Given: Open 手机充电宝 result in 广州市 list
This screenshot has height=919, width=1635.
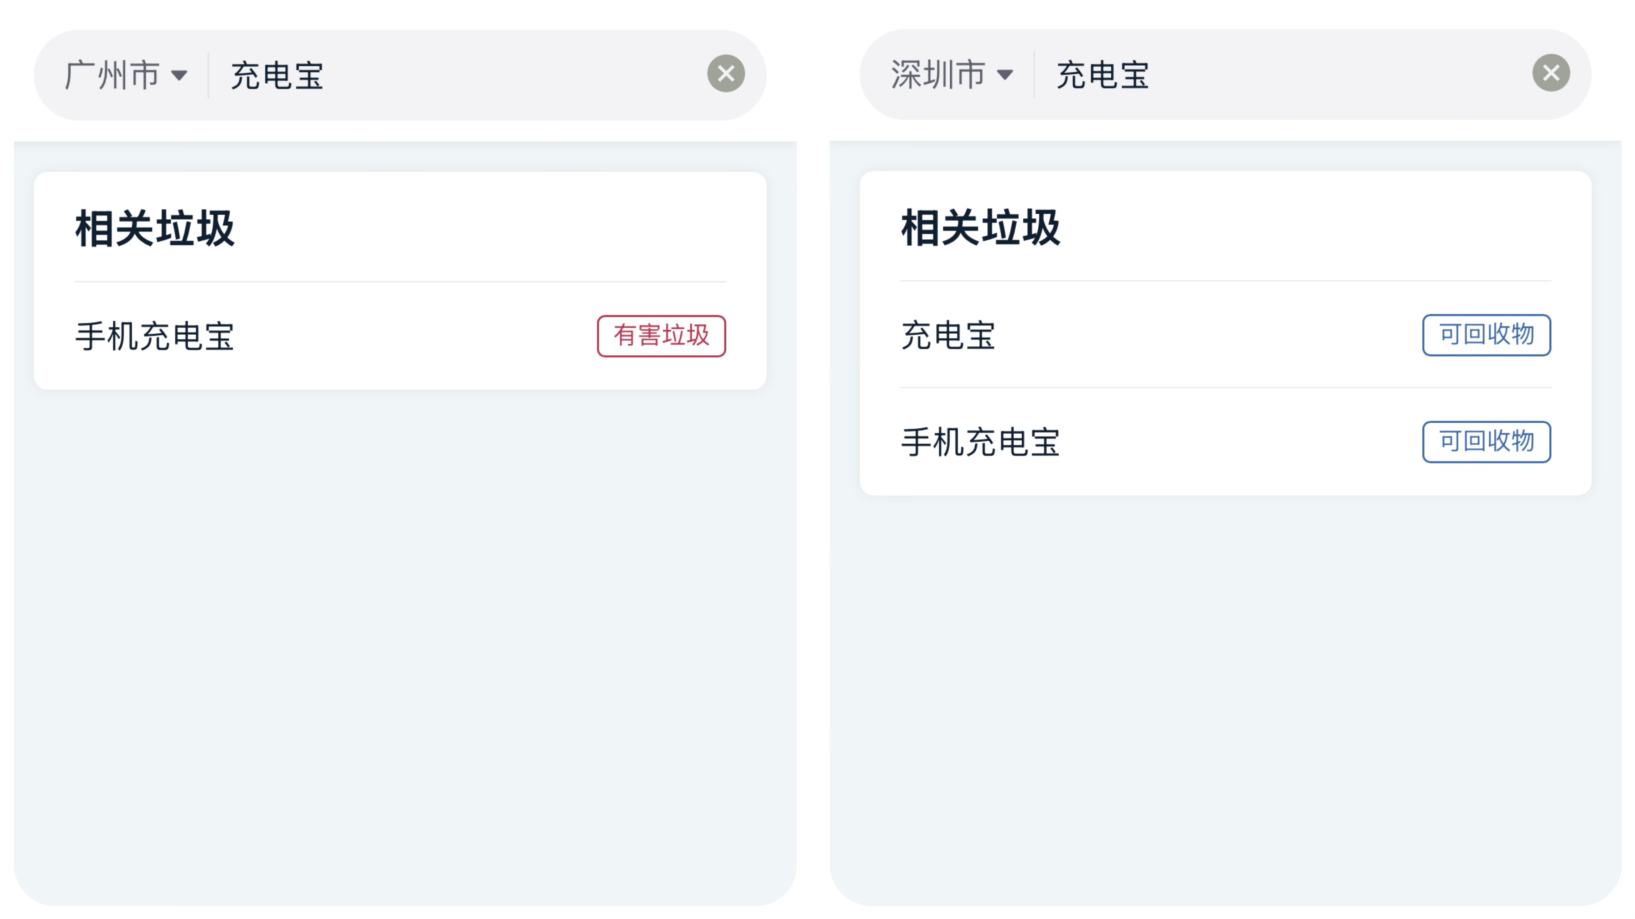Looking at the screenshot, I should [x=155, y=336].
